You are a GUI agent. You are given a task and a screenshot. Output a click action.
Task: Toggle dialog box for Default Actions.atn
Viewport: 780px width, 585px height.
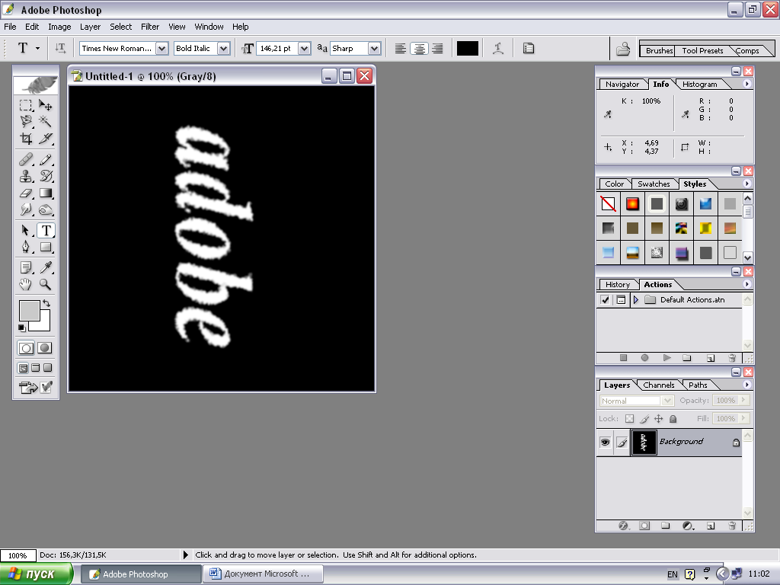pos(621,300)
